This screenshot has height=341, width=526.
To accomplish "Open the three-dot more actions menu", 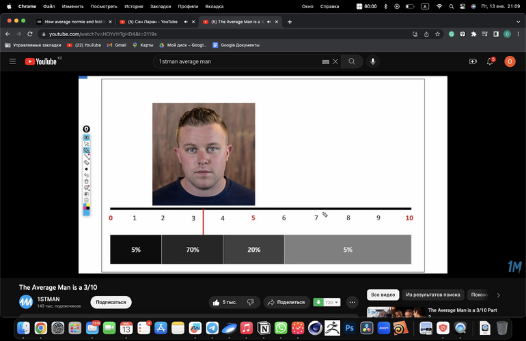I will coord(352,302).
